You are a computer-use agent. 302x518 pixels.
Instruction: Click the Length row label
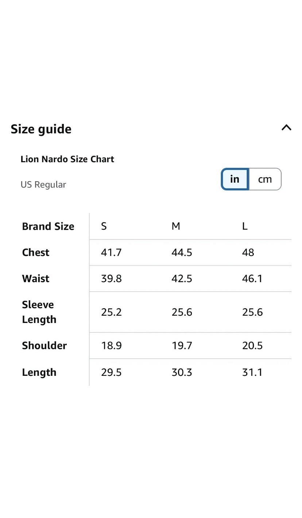[39, 373]
